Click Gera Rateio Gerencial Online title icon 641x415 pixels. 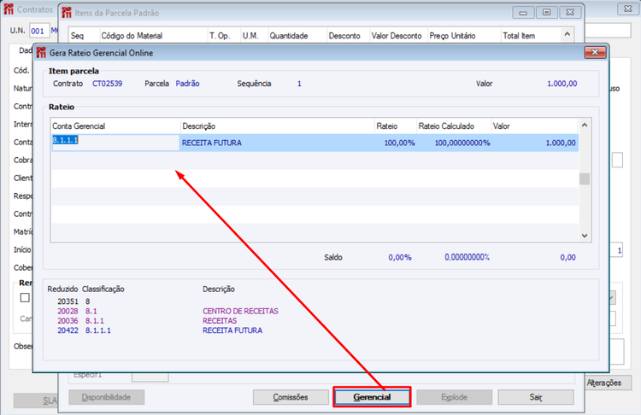click(x=41, y=53)
